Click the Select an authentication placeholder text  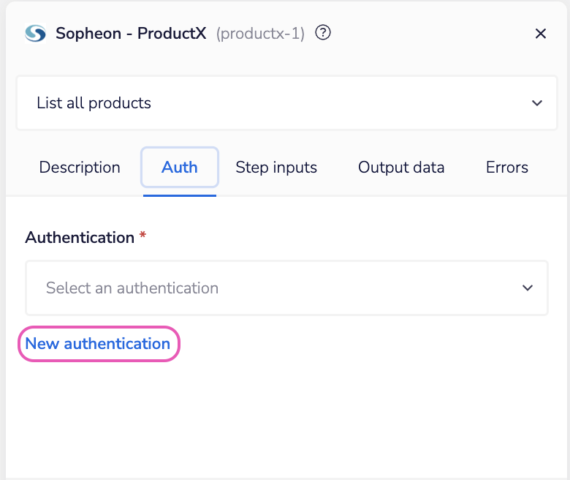tap(132, 288)
